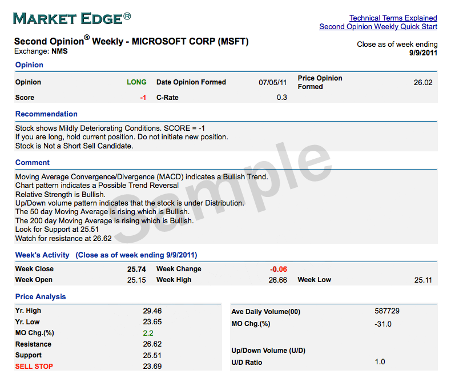Image resolution: width=451 pixels, height=378 pixels.
Task: Click the Ave Daily Volume value 587729
Action: 387,311
